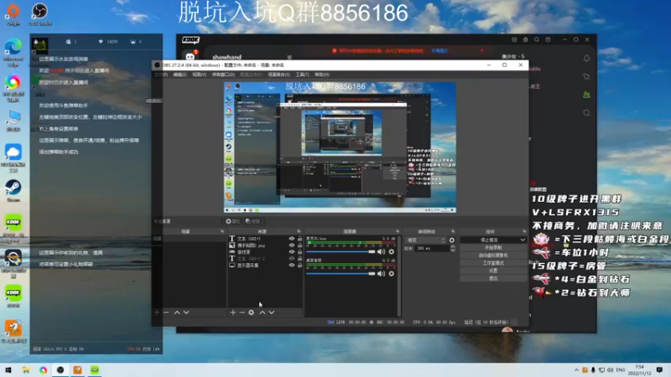Toggle lock on 文本 (GDI+) source

click(x=299, y=239)
